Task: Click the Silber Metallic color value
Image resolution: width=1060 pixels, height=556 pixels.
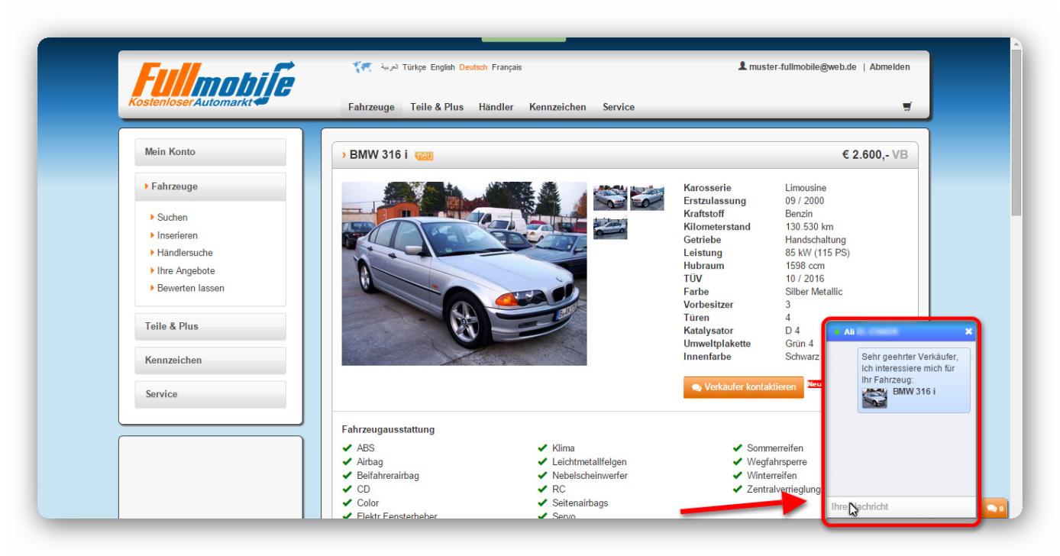Action: (x=814, y=292)
